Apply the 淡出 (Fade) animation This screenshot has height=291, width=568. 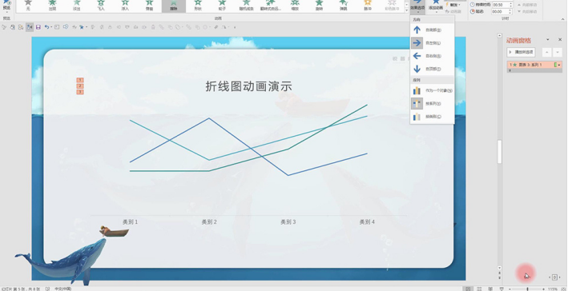(77, 6)
